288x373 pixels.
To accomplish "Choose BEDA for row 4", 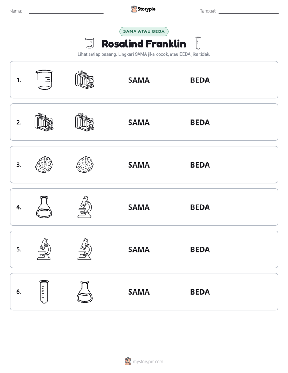I will (200, 207).
